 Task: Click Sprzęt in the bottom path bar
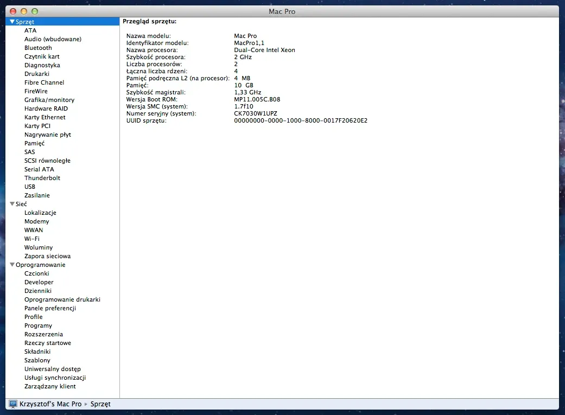pyautogui.click(x=100, y=404)
